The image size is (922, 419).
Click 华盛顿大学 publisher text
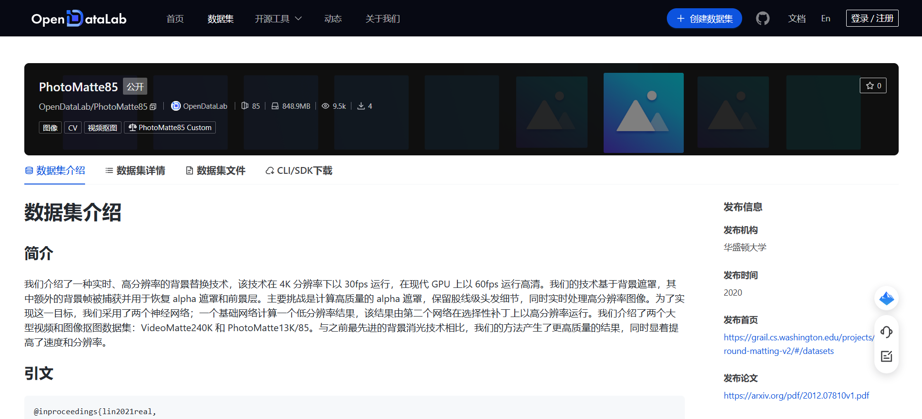coord(745,247)
